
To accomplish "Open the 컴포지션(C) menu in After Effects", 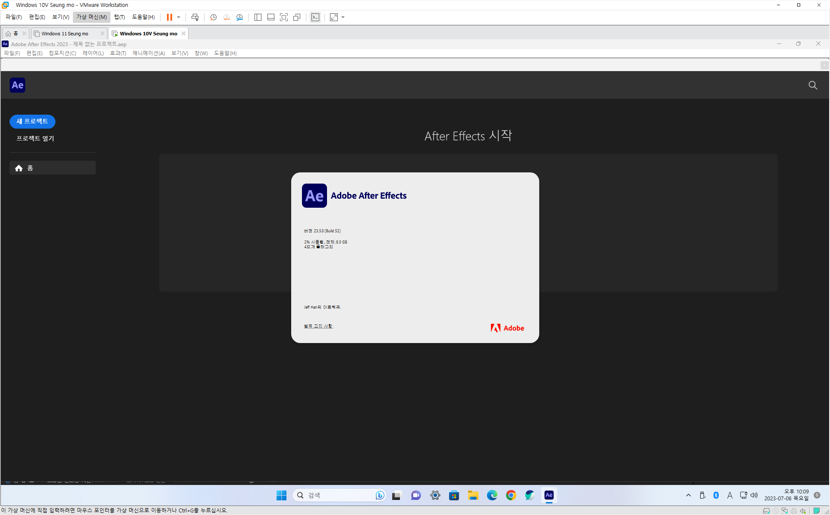I will tap(62, 53).
